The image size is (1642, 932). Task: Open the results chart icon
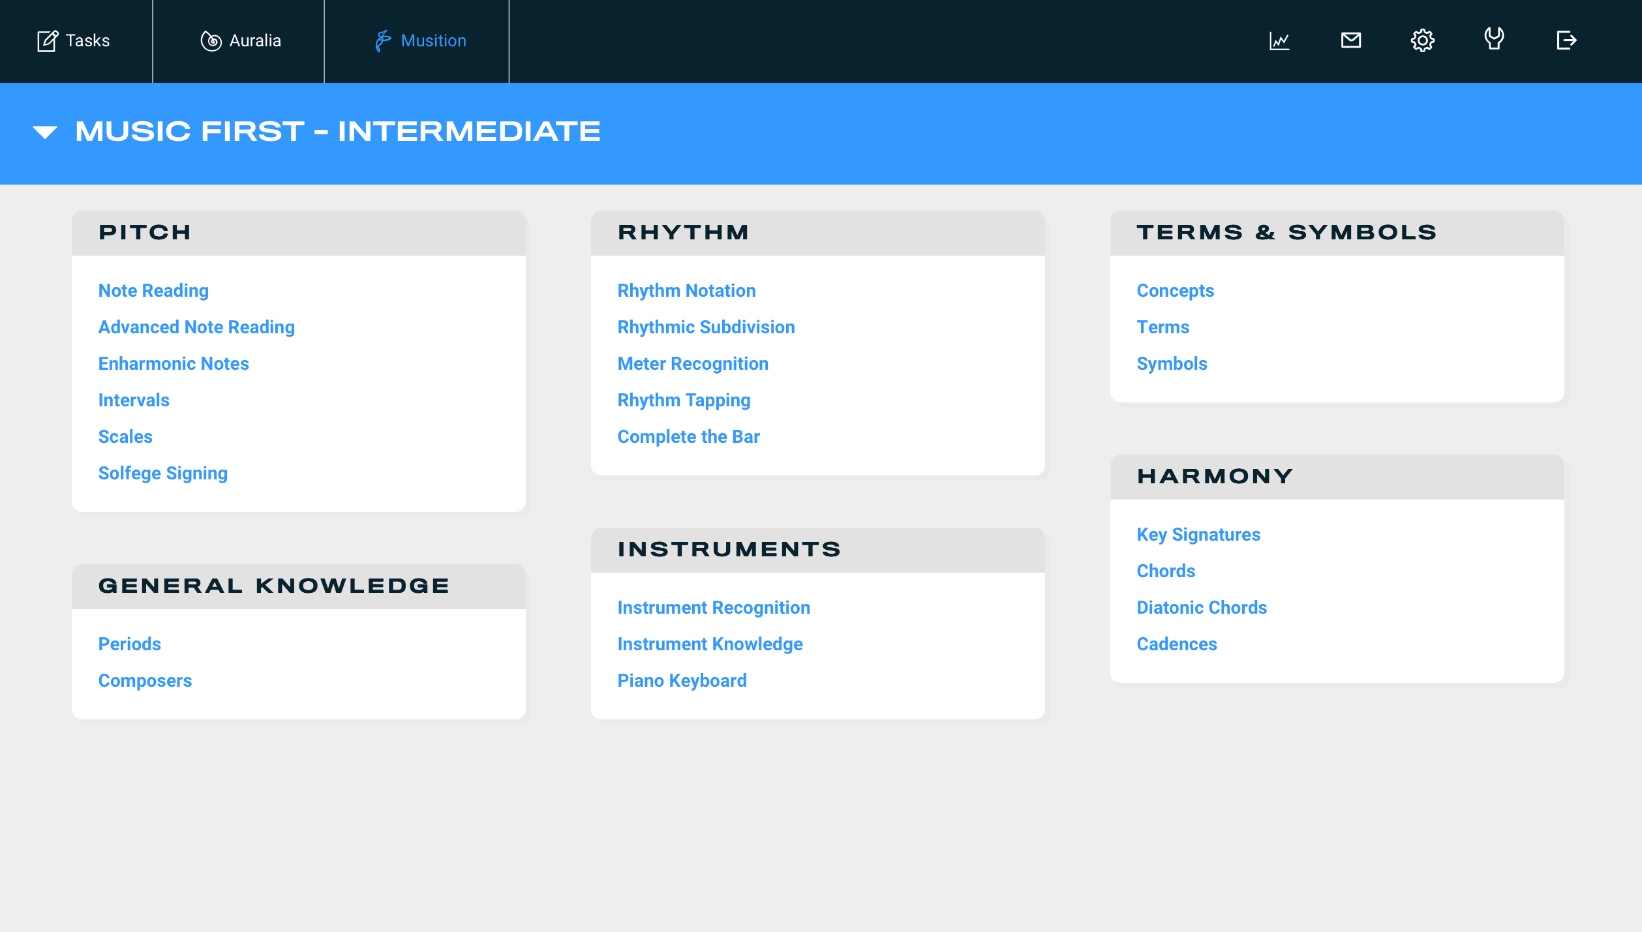tap(1279, 41)
